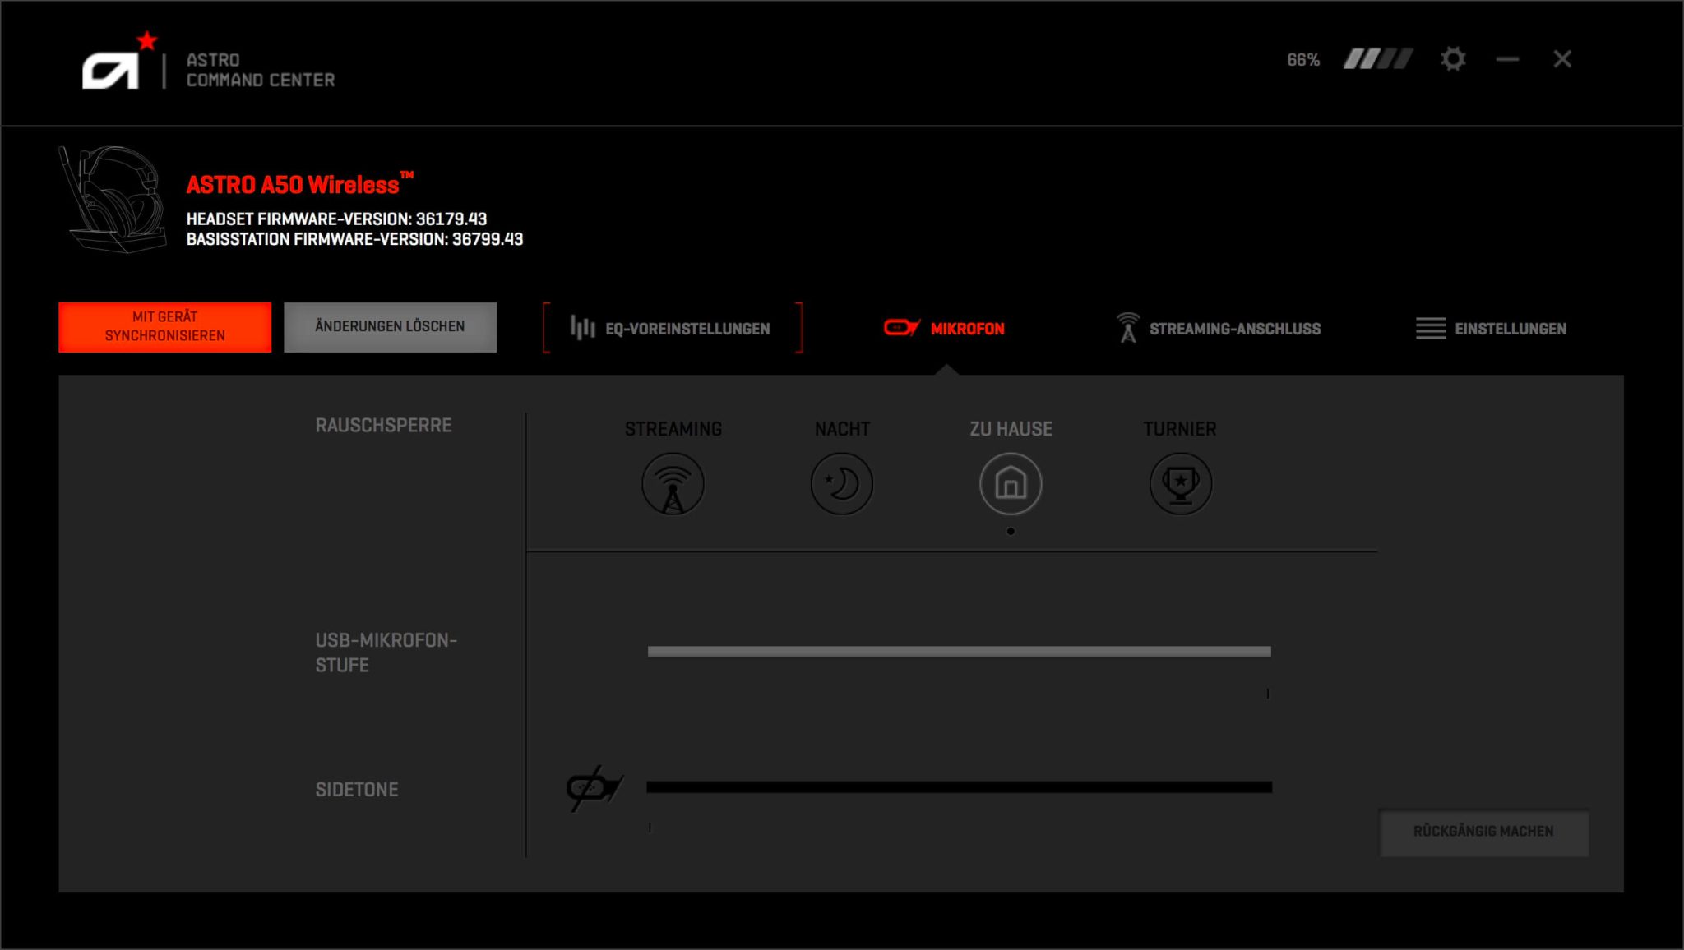The width and height of the screenshot is (1684, 950).
Task: Click Änderungen löschen button
Action: tap(390, 327)
